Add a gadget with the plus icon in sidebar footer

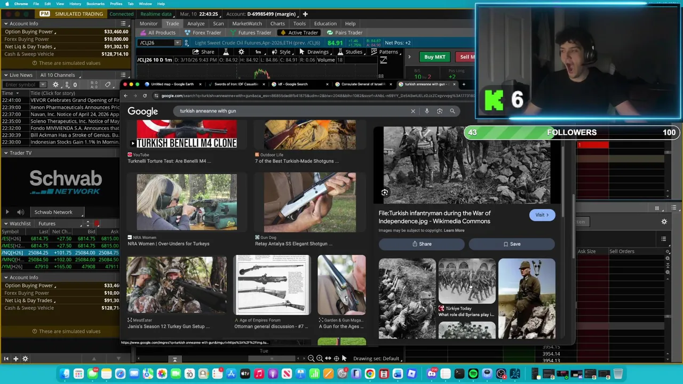15,359
